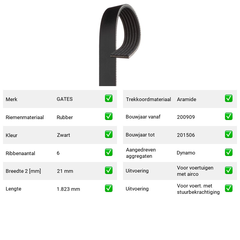Select the Merk label
Screen dimensions: 240x240
(x=11, y=99)
